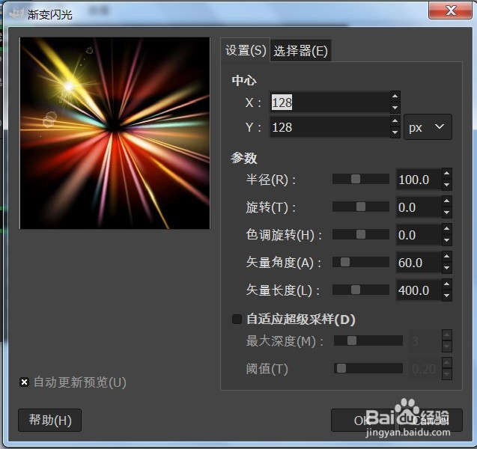Viewport: 477px width, 449px height.
Task: Click the 旋转 value field showing 0.0
Action: point(419,207)
